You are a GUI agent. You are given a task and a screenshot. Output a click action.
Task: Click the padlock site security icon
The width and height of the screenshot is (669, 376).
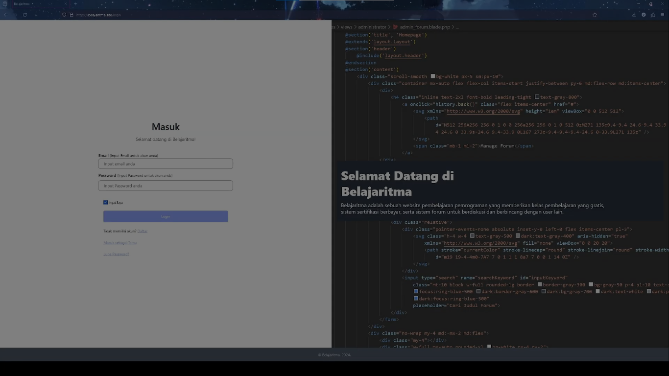coord(72,15)
